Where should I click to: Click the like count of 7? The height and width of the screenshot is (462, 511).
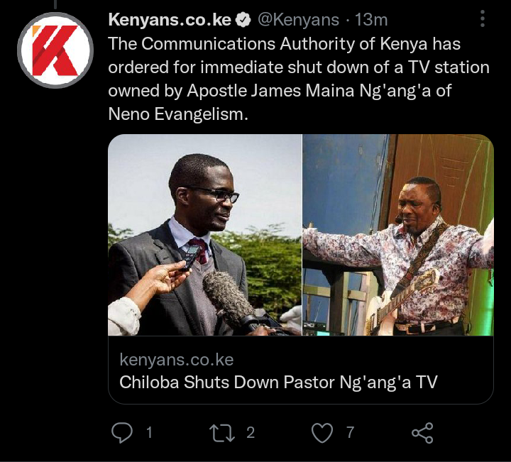point(350,433)
